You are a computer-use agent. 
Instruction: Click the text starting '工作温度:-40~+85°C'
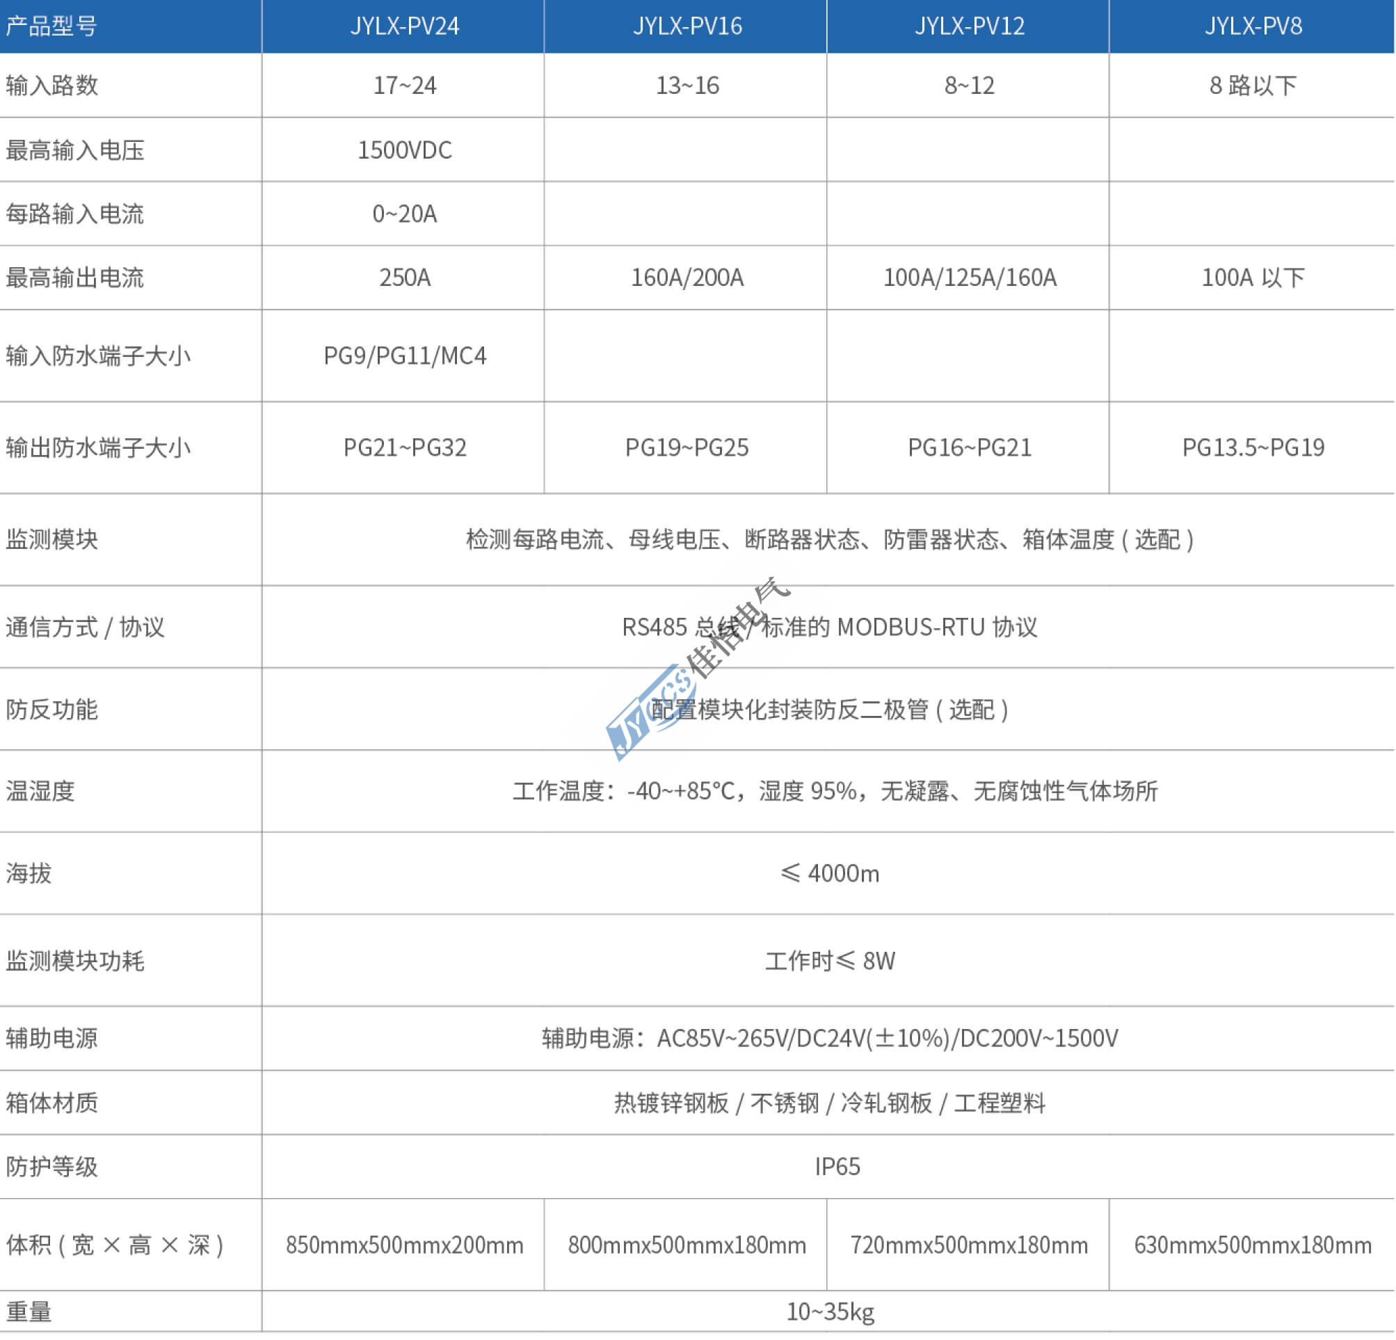pos(835,792)
